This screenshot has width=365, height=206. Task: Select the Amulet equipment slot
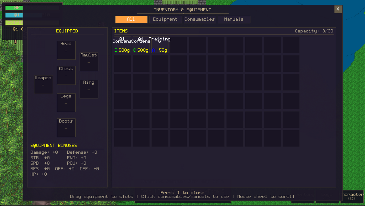click(89, 62)
